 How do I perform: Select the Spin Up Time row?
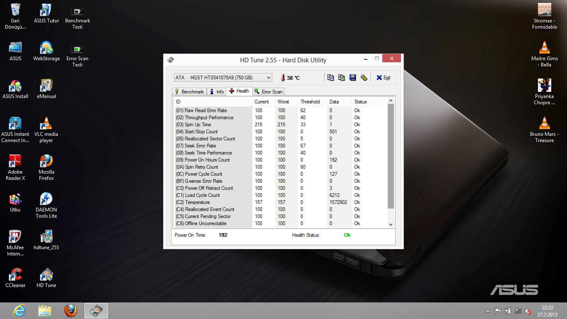coord(280,125)
